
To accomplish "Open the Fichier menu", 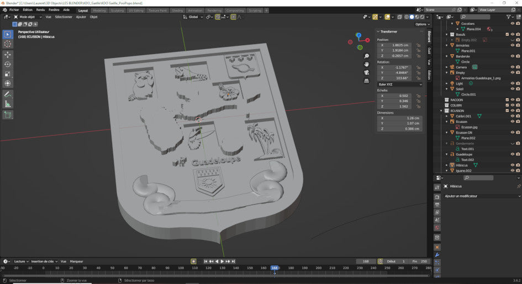I will [14, 10].
